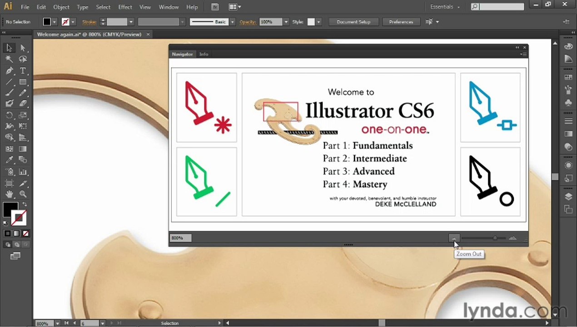Select the Gradient tool

point(23,149)
